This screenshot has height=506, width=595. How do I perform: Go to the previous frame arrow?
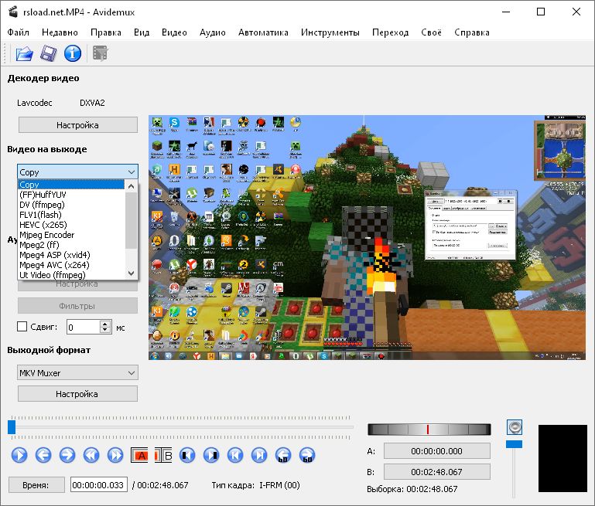coord(43,455)
